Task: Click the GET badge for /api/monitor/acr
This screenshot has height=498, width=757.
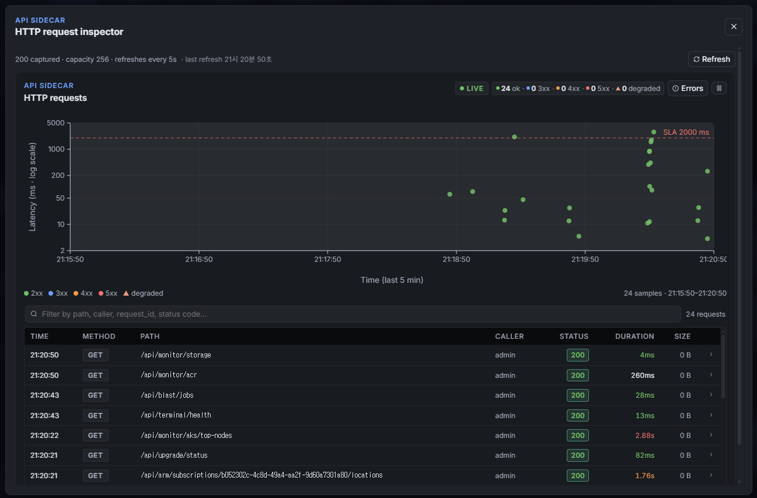Action: coord(95,375)
